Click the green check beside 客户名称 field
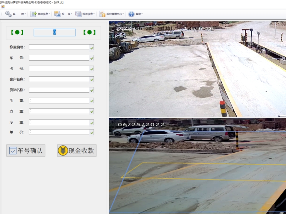This screenshot has width=286, height=214. click(x=92, y=79)
